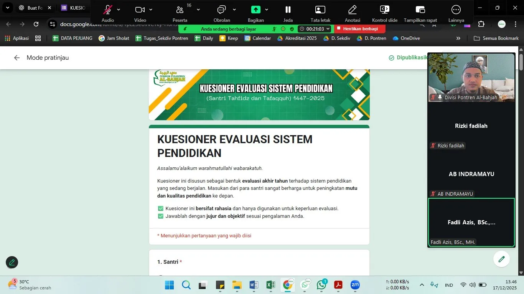Click the green Bagikan share screen icon
The image size is (524, 294).
[255, 10]
